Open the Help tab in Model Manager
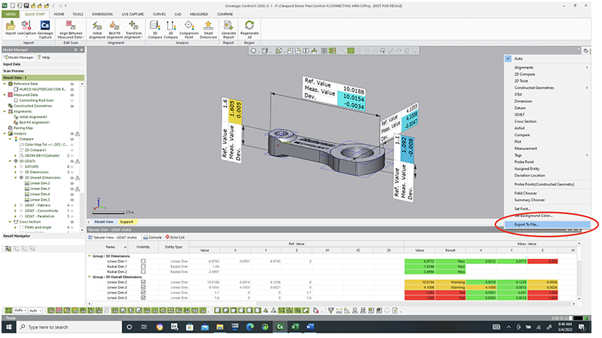The height and width of the screenshot is (338, 602). coord(44,57)
